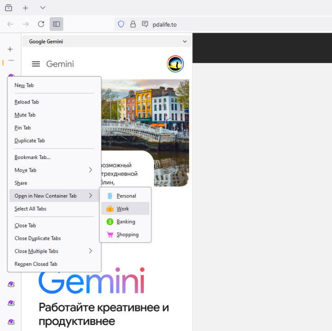Open the list all tabs chevron
Viewport: 332px width, 331px height.
43,8
